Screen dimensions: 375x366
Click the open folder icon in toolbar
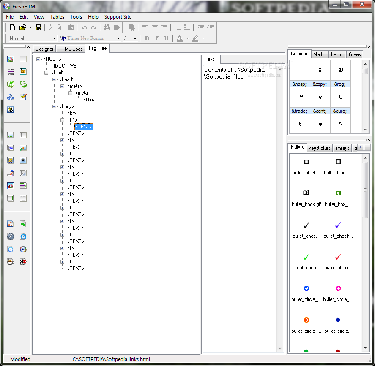tap(22, 27)
